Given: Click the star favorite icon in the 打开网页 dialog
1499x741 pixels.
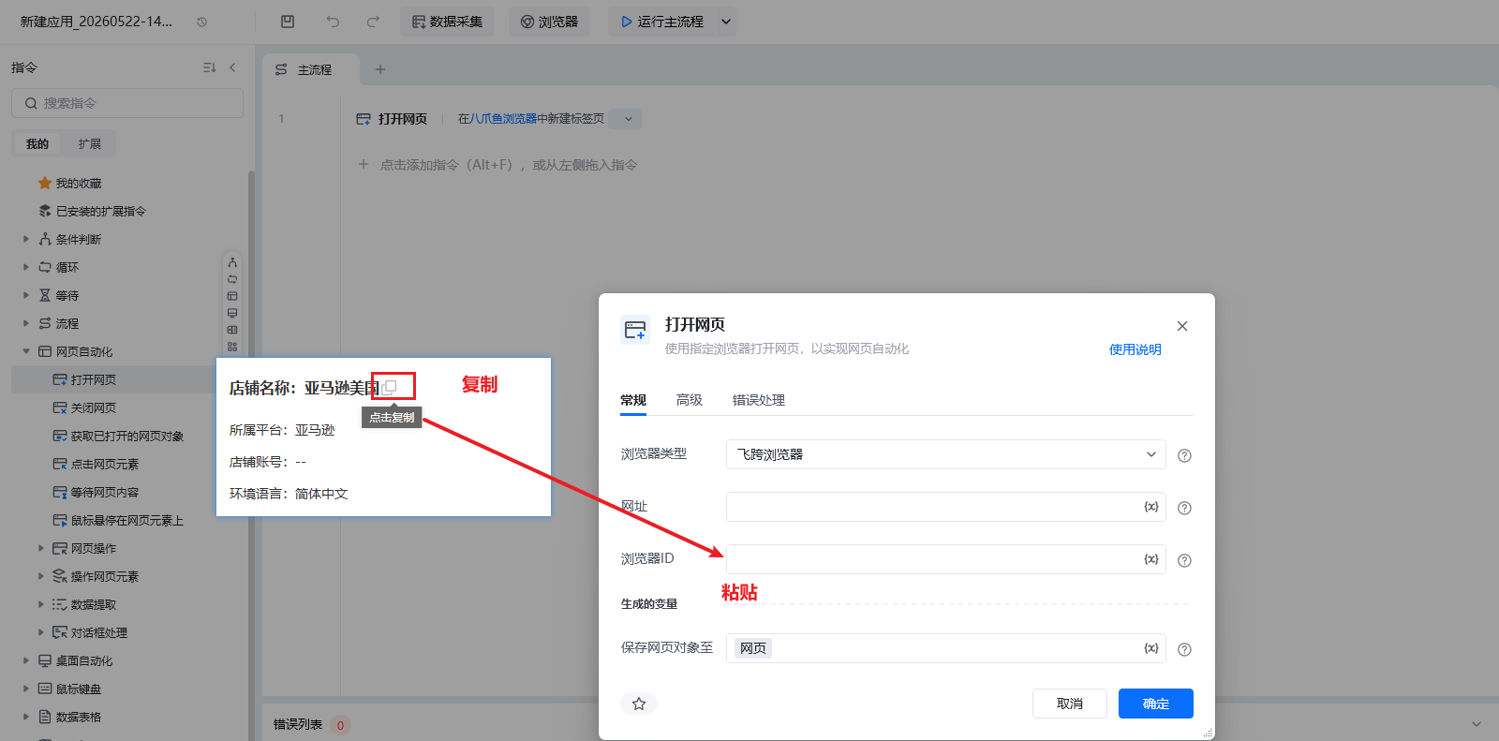Looking at the screenshot, I should [639, 704].
